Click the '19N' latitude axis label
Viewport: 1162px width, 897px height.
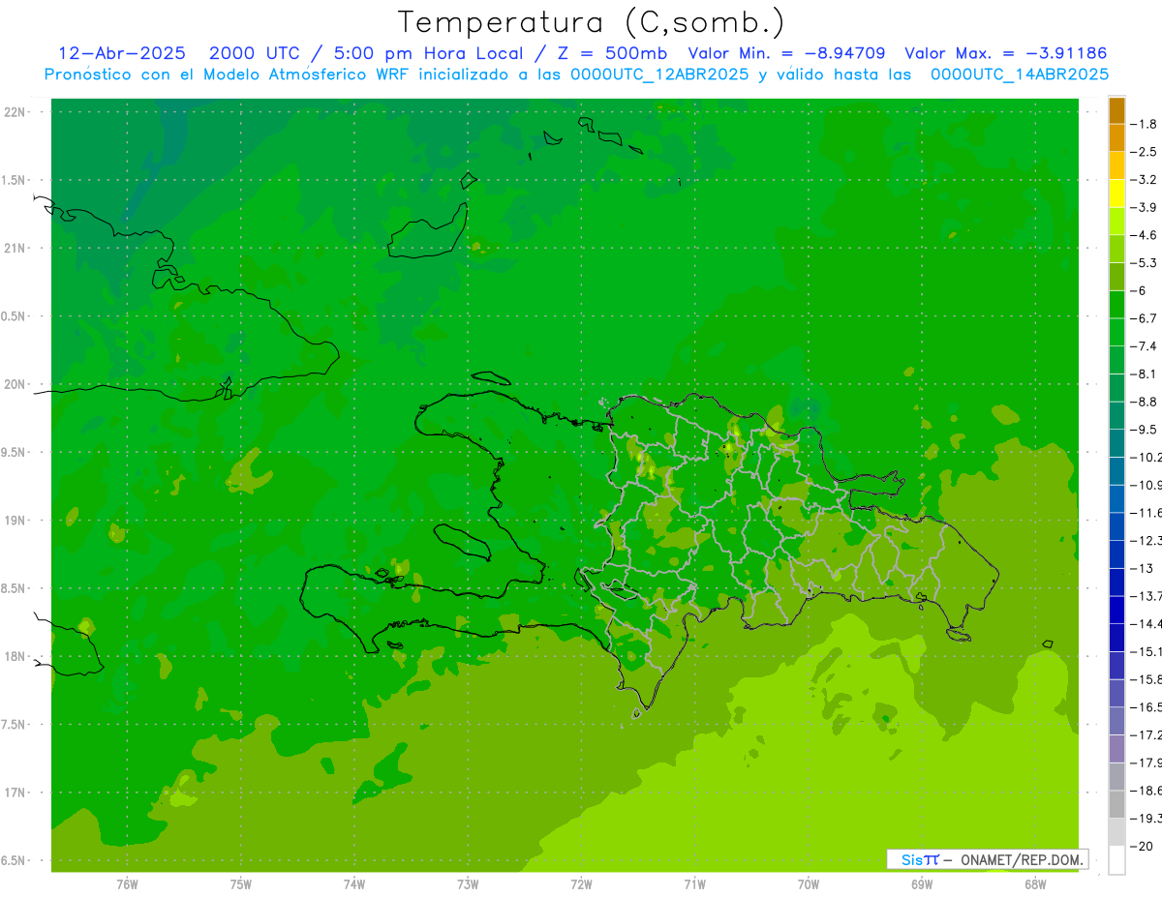point(16,521)
